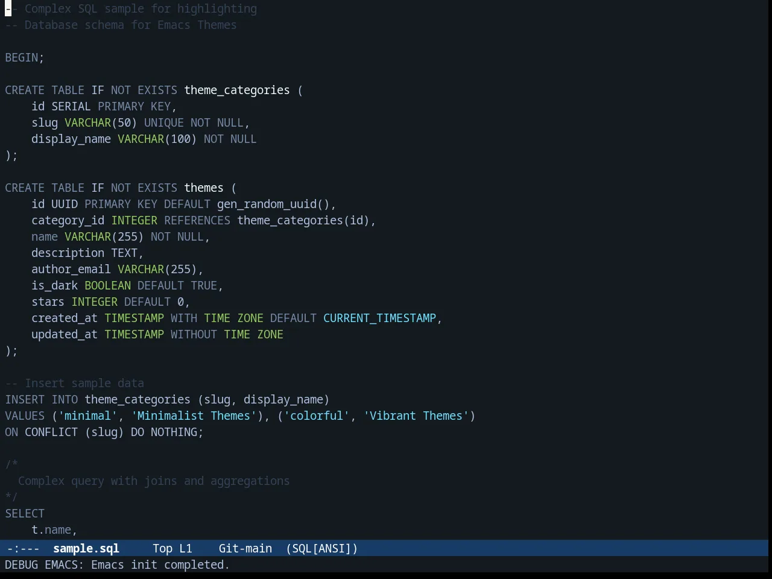Place cursor on the BEGIN; statement
772x579 pixels.
[x=25, y=57]
